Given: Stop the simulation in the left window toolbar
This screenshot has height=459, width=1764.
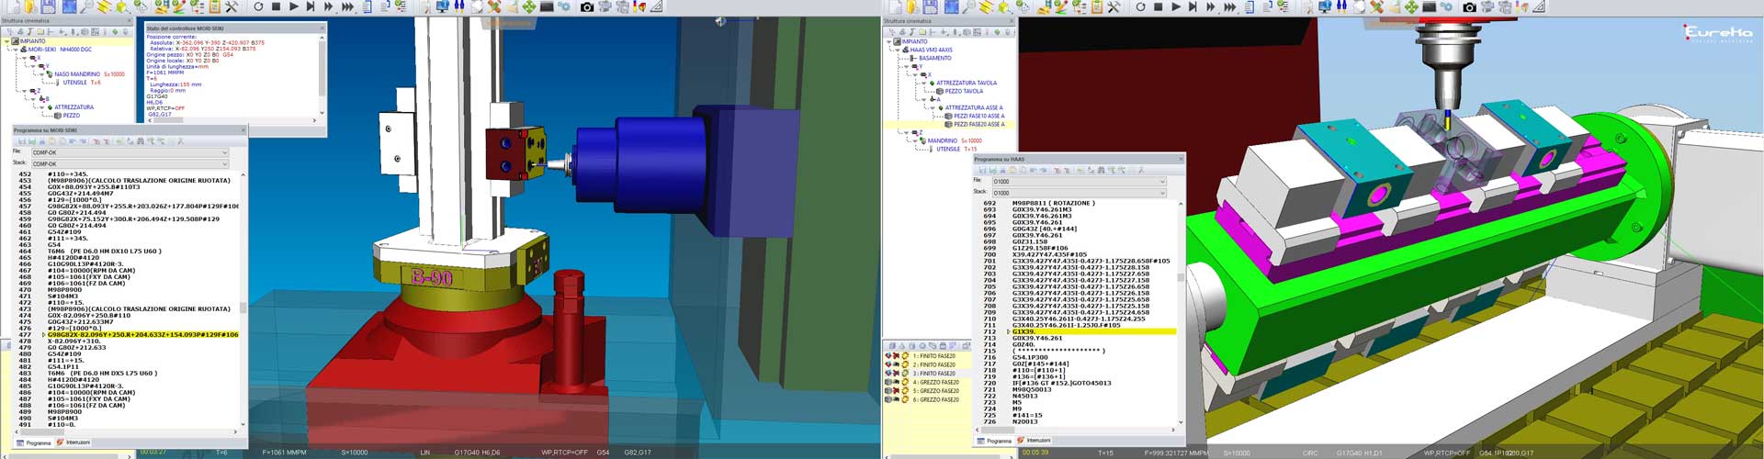Looking at the screenshot, I should pos(276,6).
